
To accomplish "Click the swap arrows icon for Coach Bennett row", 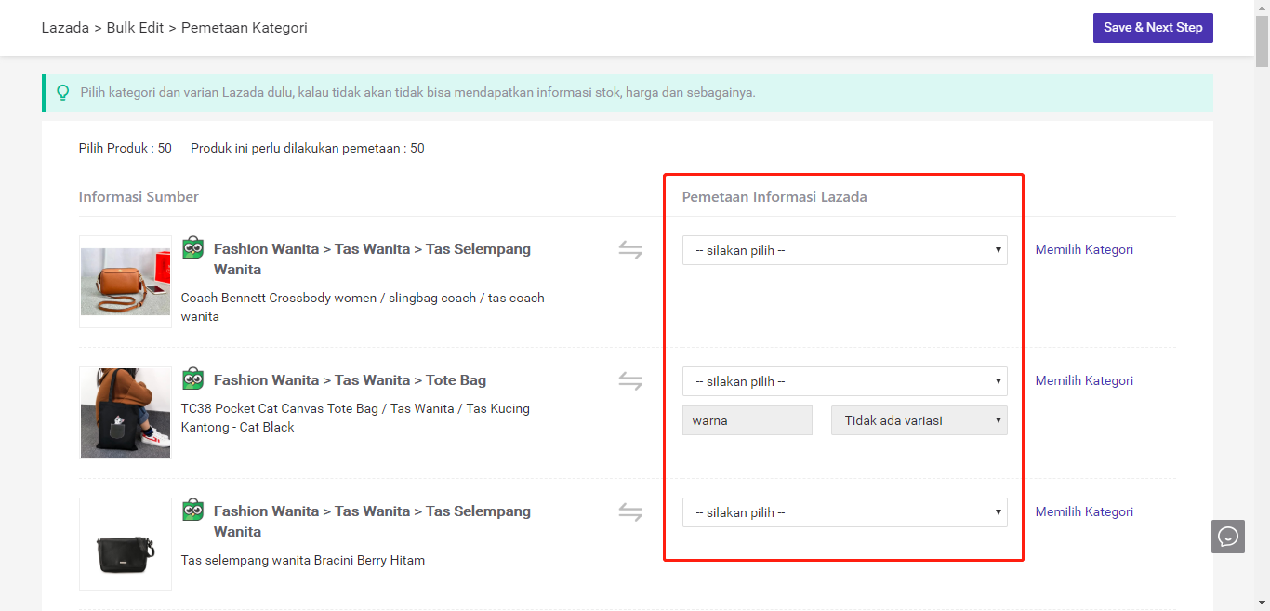I will [630, 249].
